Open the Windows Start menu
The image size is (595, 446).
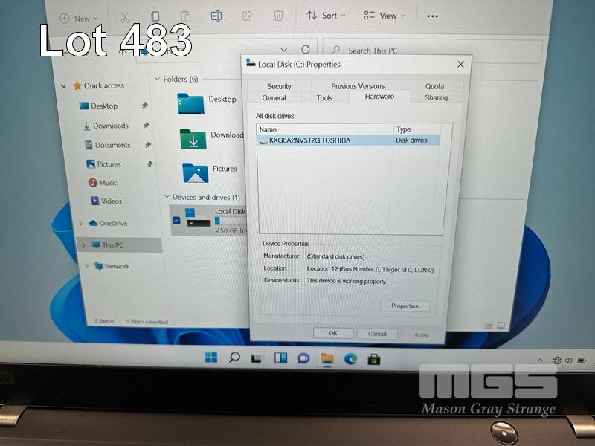tap(211, 358)
